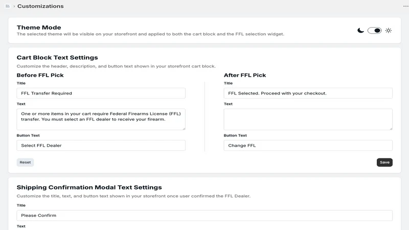Click the sun light mode icon
The image size is (409, 230).
(x=389, y=31)
